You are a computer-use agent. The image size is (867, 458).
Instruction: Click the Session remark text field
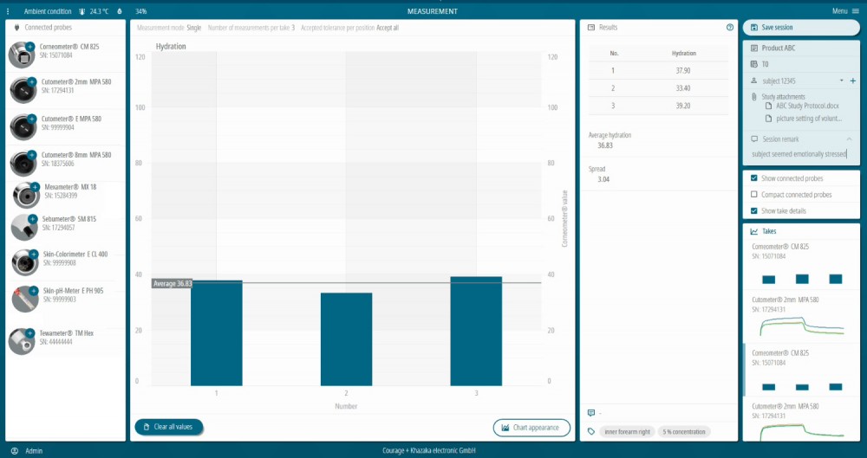tap(799, 155)
